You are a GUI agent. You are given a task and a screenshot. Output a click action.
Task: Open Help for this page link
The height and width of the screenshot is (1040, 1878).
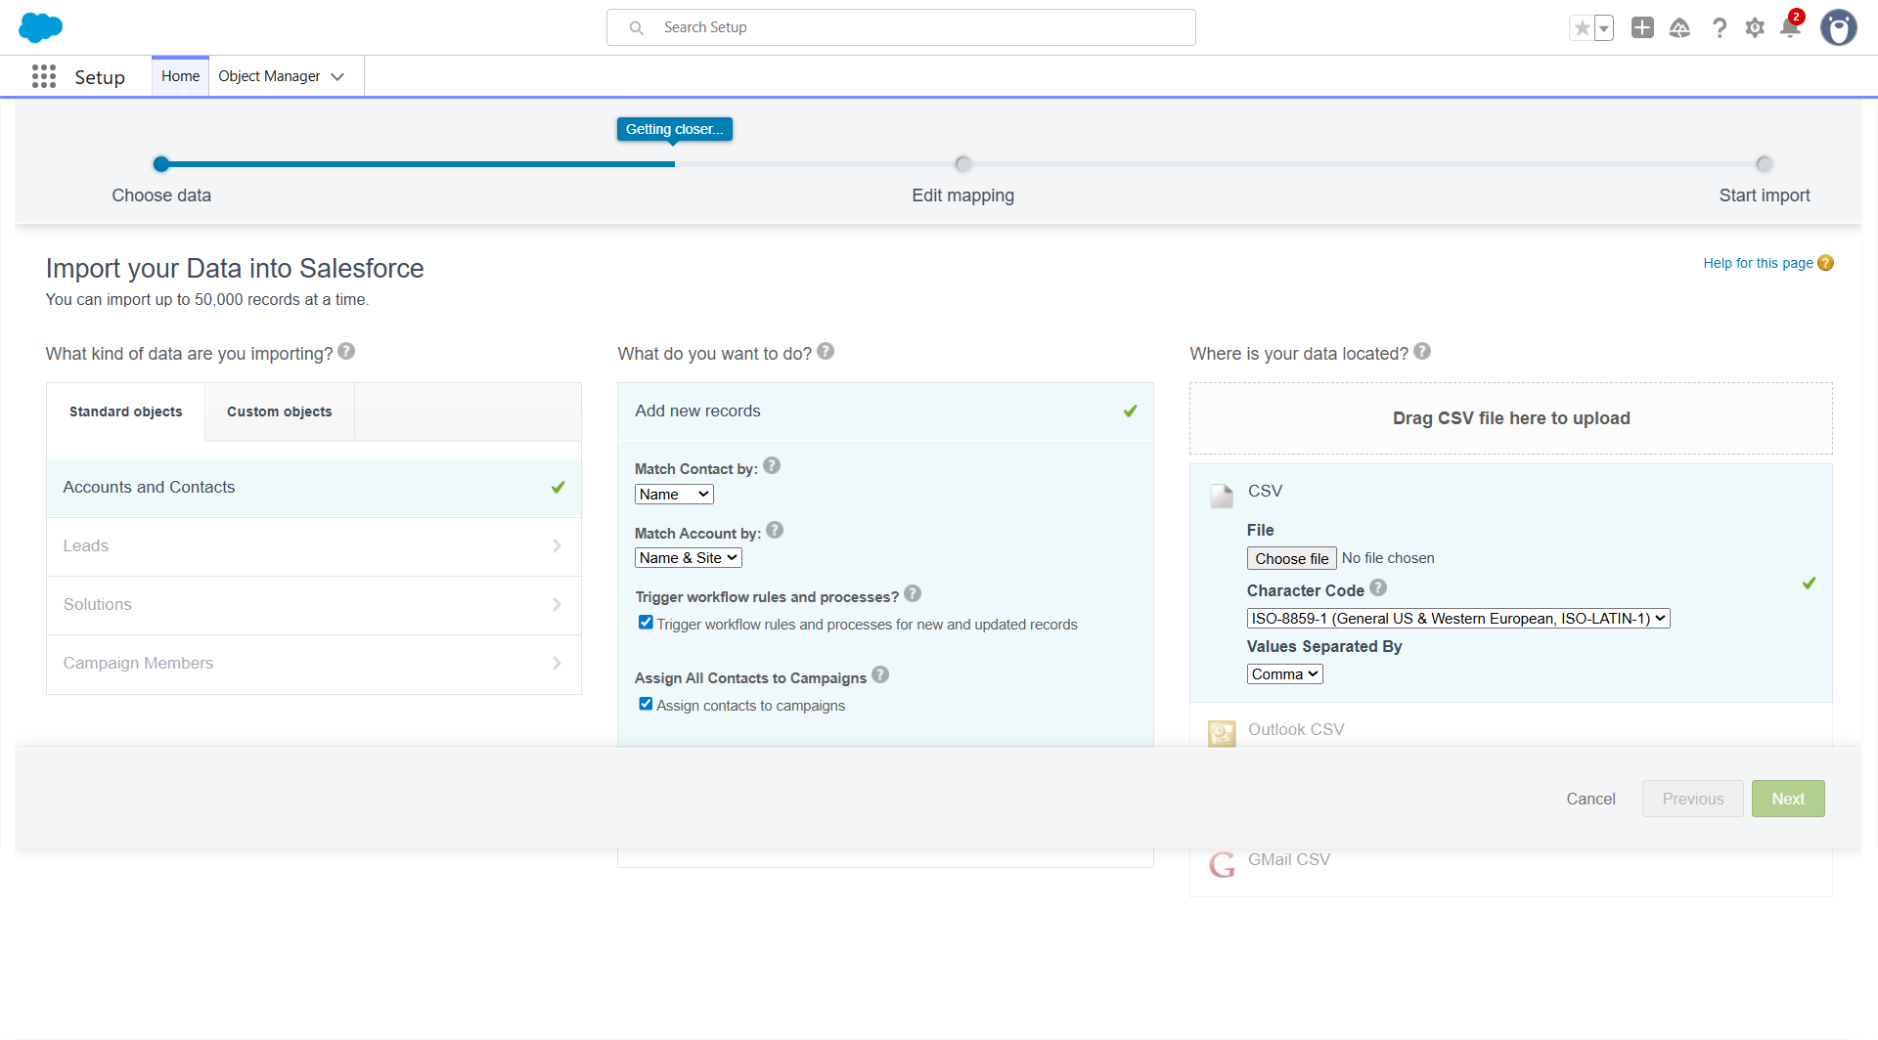pyautogui.click(x=1758, y=263)
